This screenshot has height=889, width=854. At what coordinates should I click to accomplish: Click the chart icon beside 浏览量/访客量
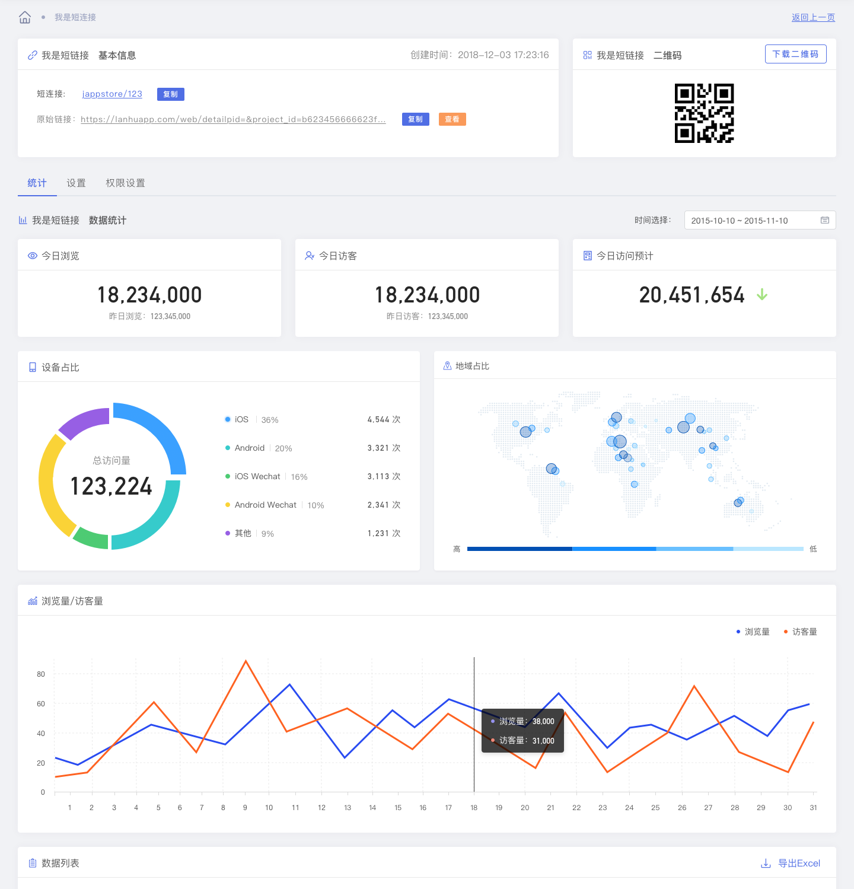coord(33,601)
